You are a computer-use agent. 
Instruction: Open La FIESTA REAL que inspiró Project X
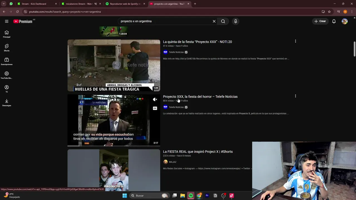coord(198,152)
